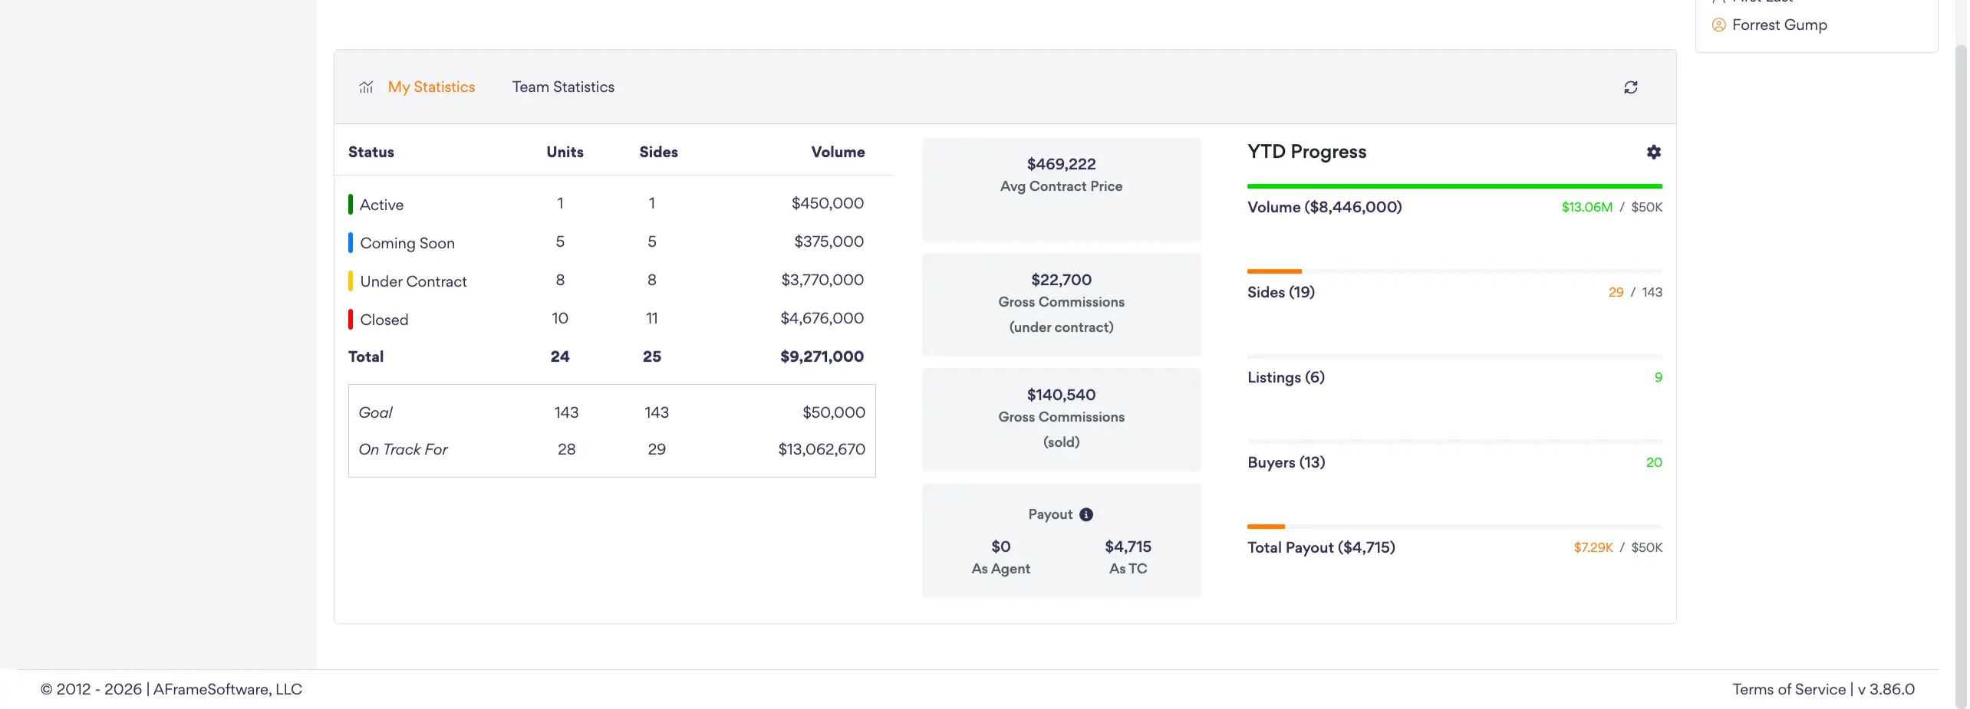The width and height of the screenshot is (1970, 709).
Task: Click the statistics chart icon
Action: [366, 87]
